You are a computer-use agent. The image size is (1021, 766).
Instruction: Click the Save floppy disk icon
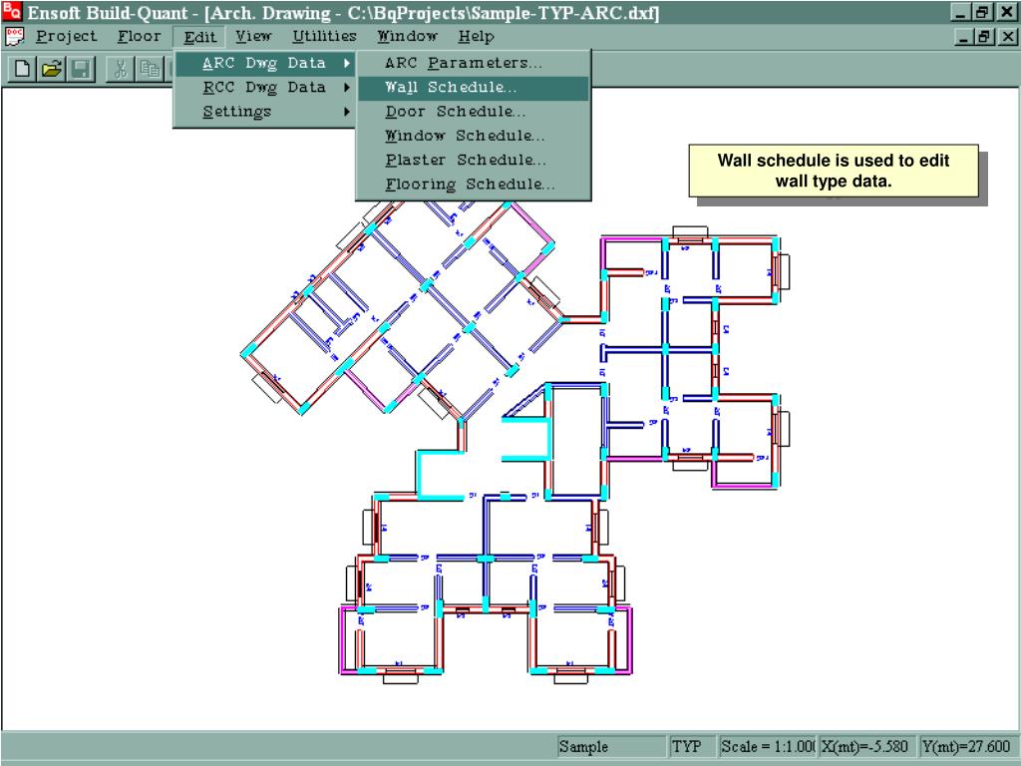[x=82, y=69]
